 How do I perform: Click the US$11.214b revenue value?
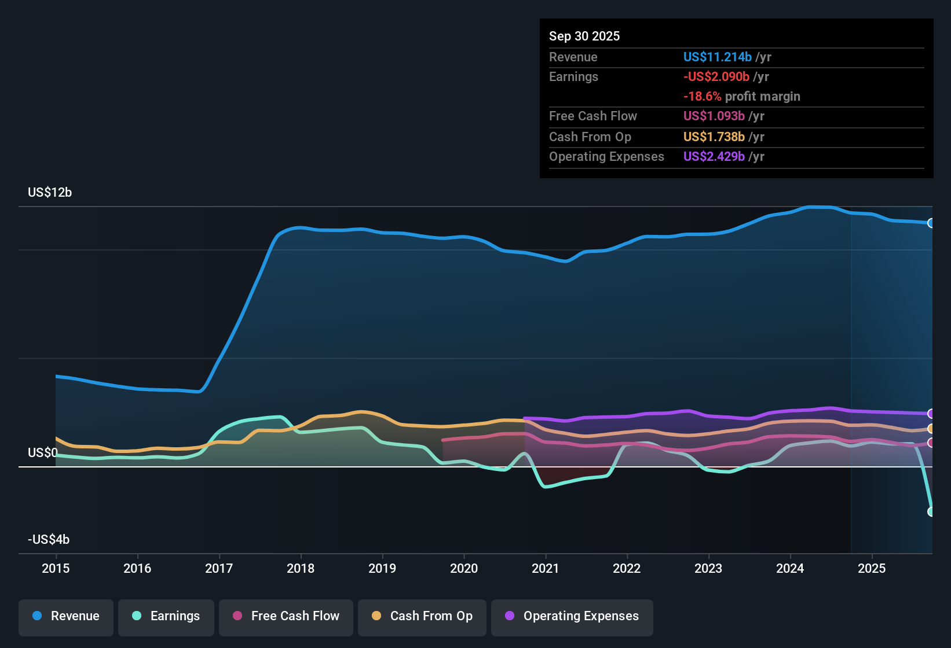(x=717, y=57)
